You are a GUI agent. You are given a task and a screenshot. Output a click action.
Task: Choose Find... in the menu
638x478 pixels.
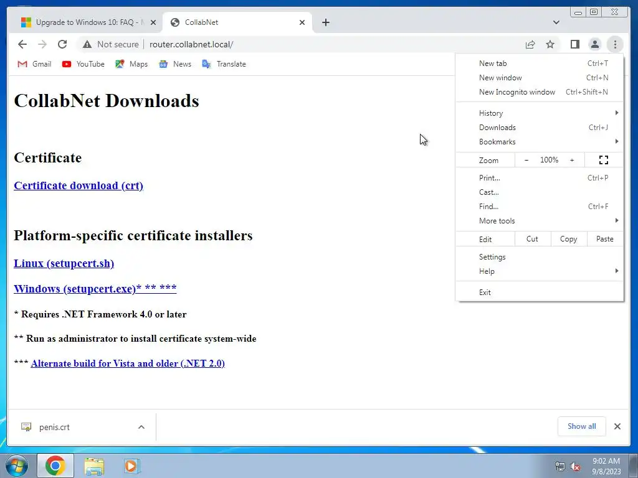tap(540, 207)
